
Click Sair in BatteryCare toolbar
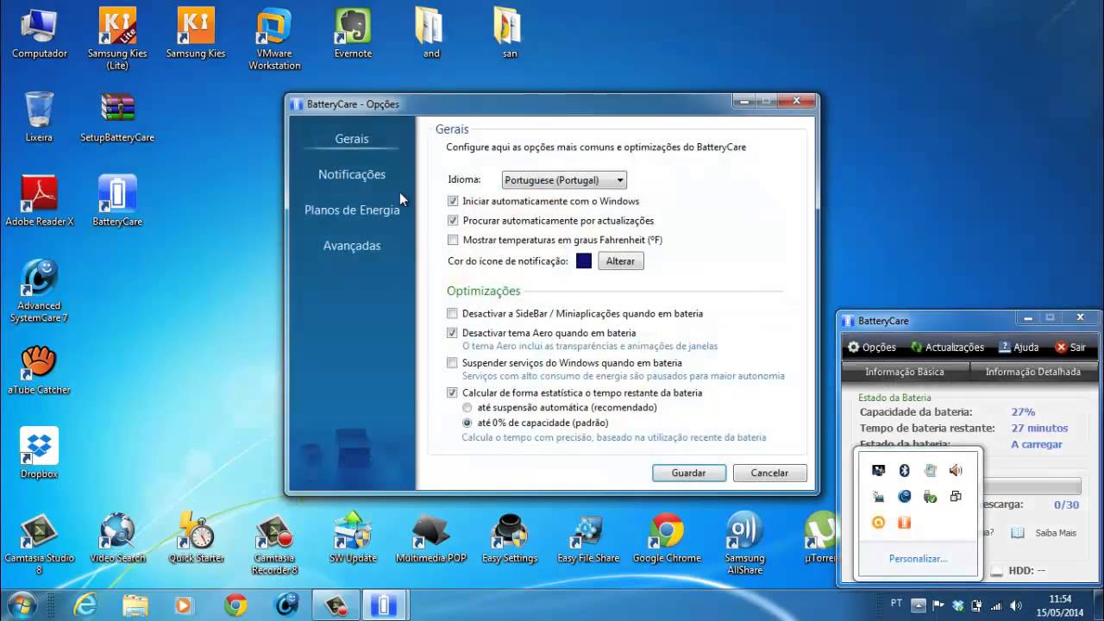[1070, 348]
